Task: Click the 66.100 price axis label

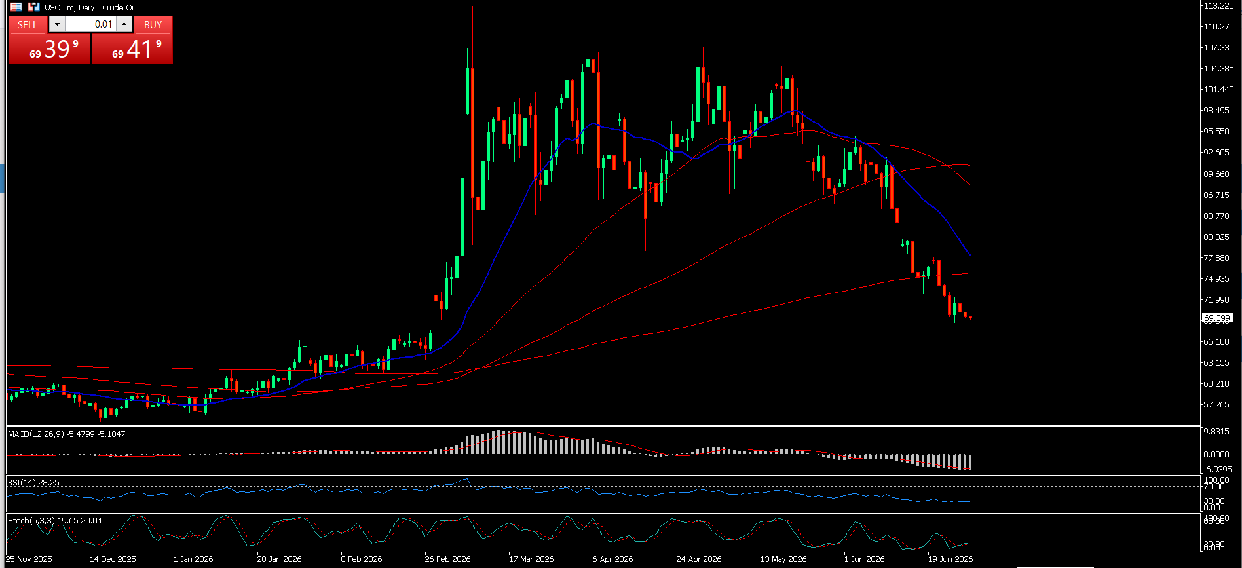Action: pos(1216,341)
